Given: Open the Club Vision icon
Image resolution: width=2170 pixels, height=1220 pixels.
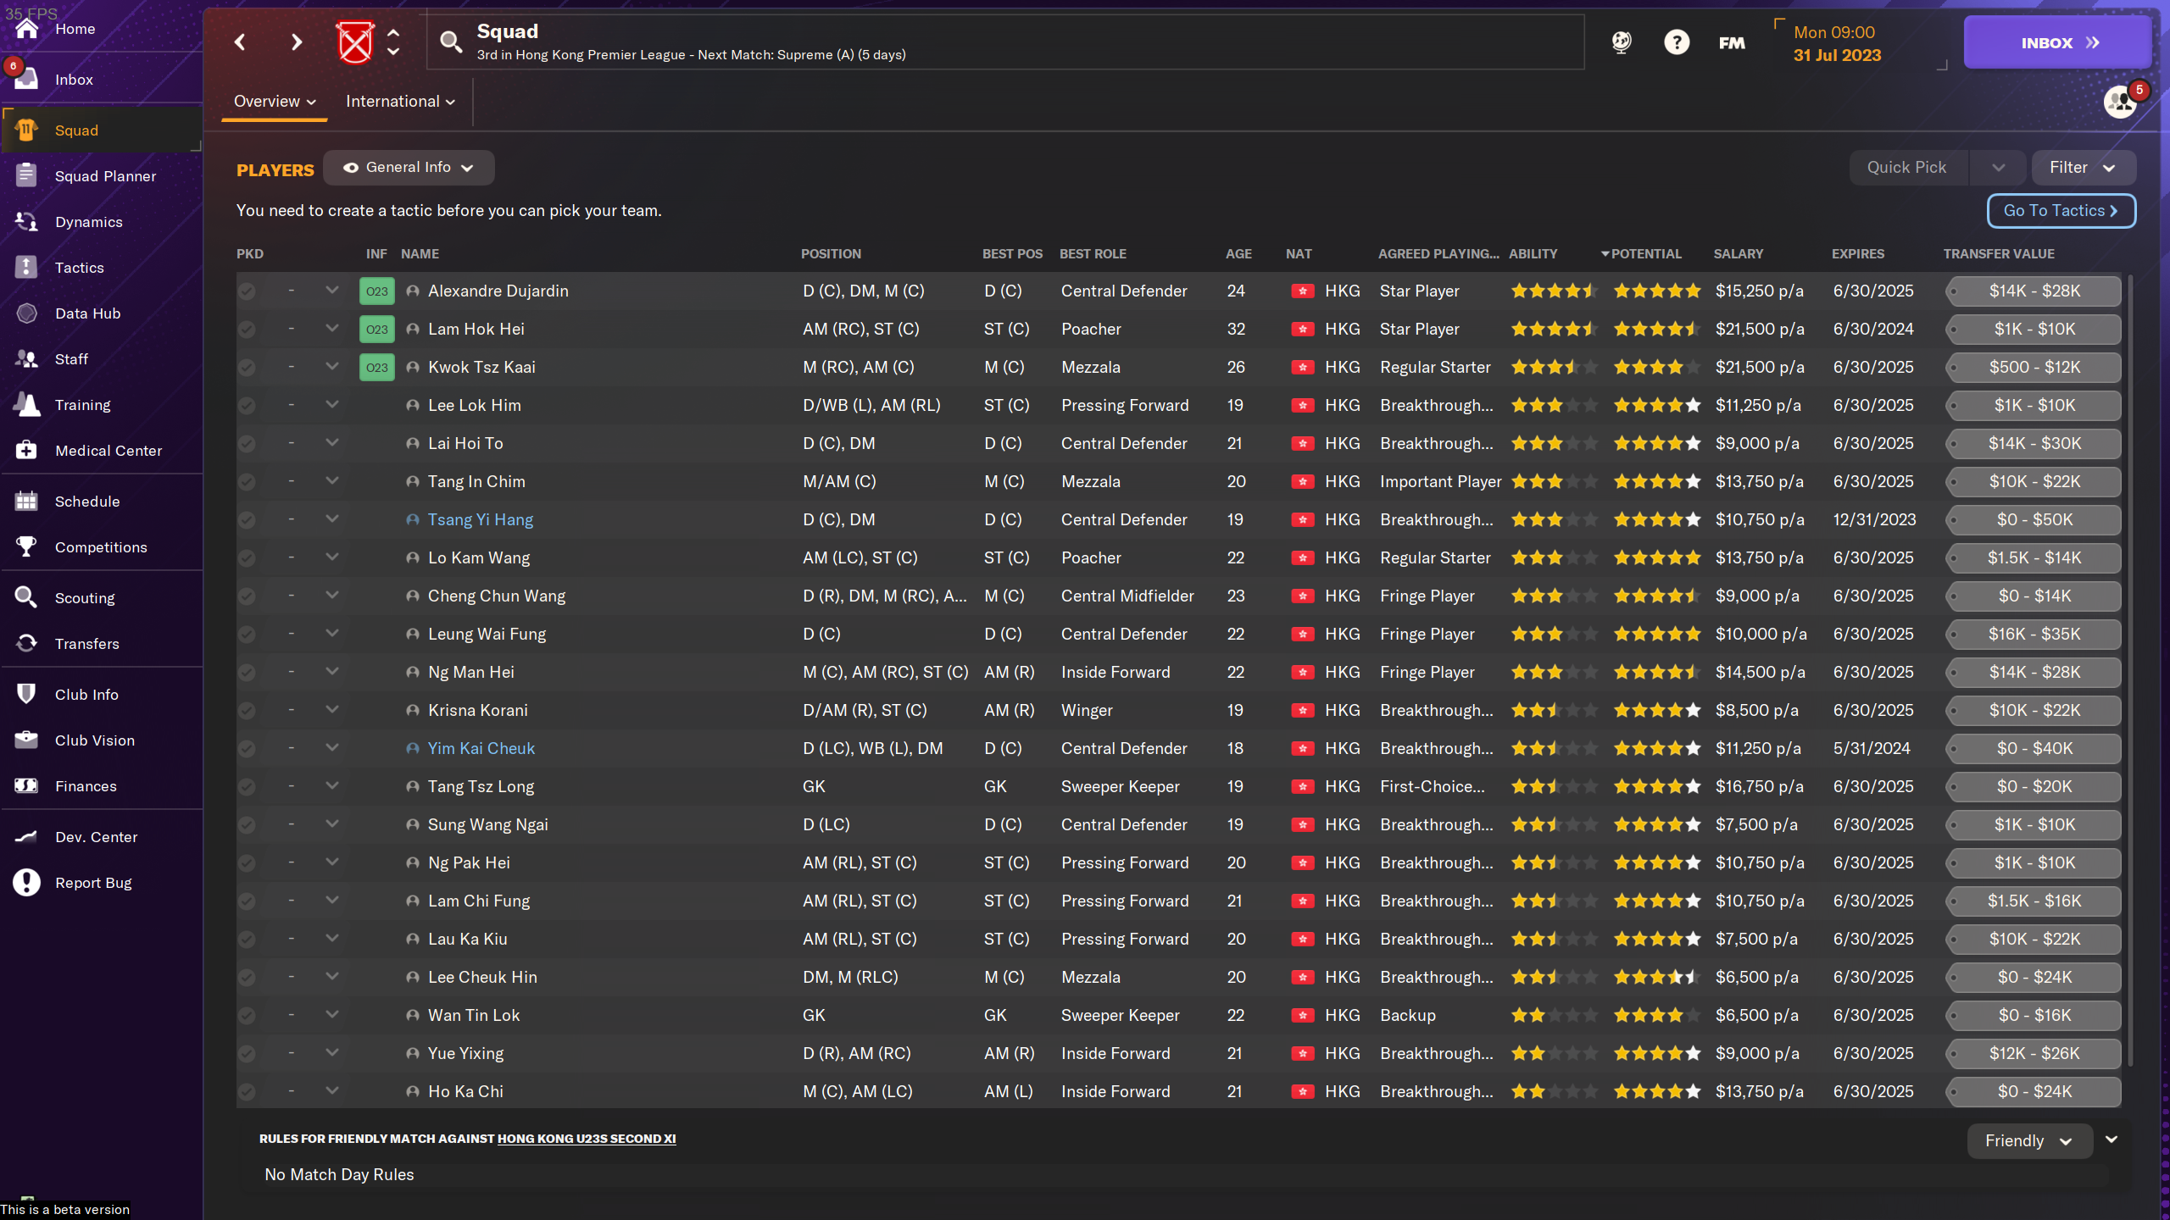Looking at the screenshot, I should [x=26, y=740].
